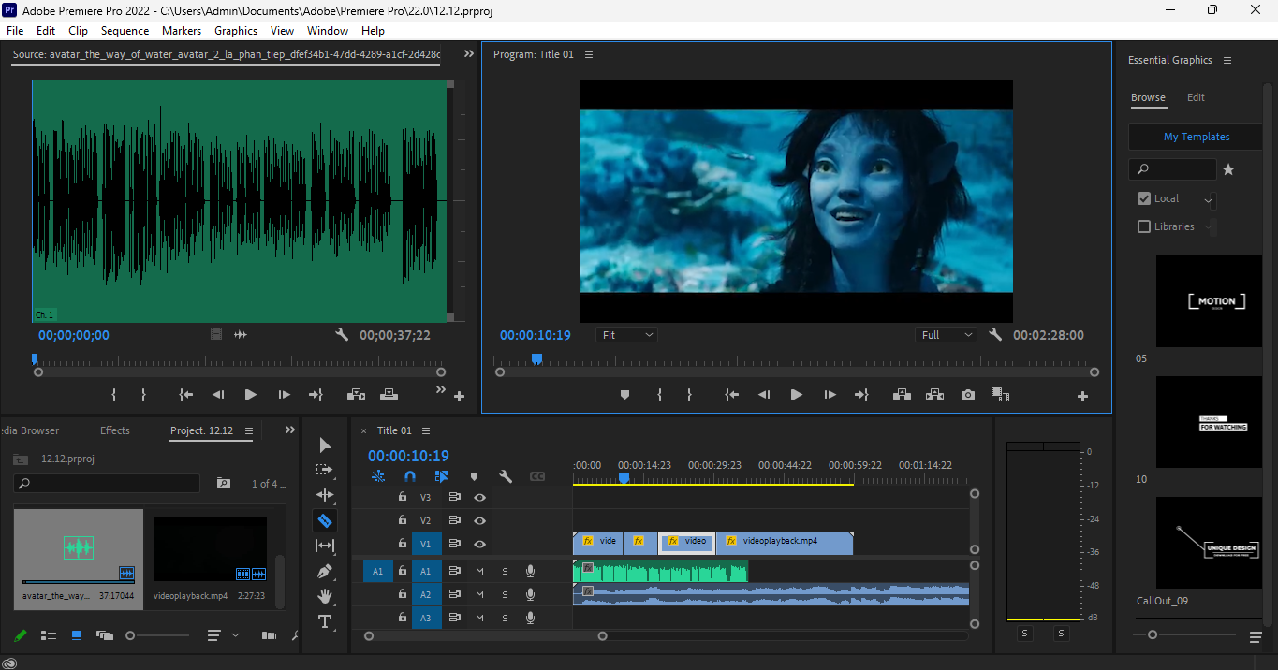Select the Track Select Forward tool
The width and height of the screenshot is (1278, 670).
click(x=325, y=470)
